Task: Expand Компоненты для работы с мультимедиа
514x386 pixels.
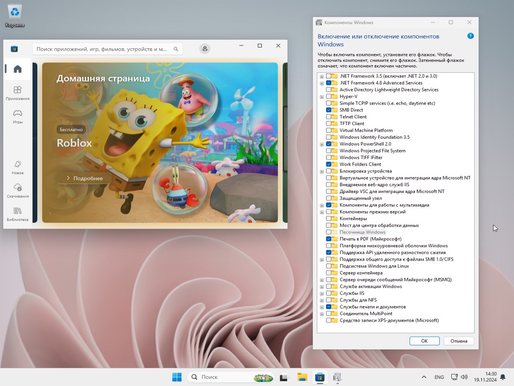Action: 322,205
